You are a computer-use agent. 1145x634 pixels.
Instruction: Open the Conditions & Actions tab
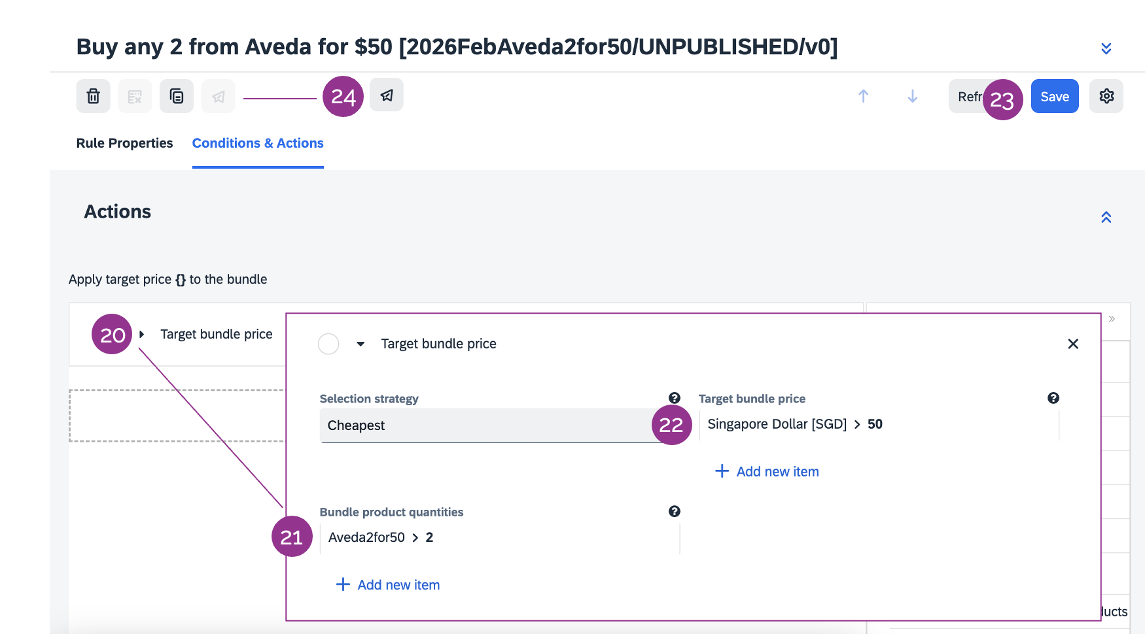(258, 143)
